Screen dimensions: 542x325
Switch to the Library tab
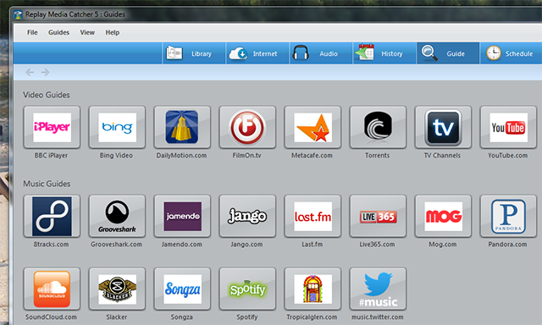[194, 53]
